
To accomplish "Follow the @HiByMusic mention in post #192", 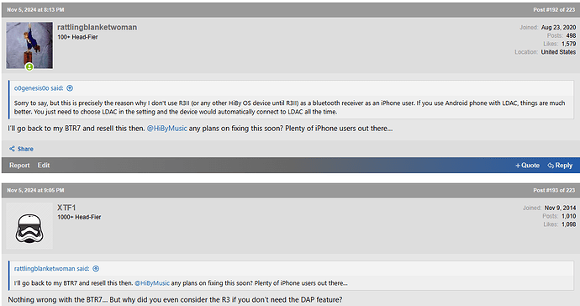I will click(x=167, y=129).
